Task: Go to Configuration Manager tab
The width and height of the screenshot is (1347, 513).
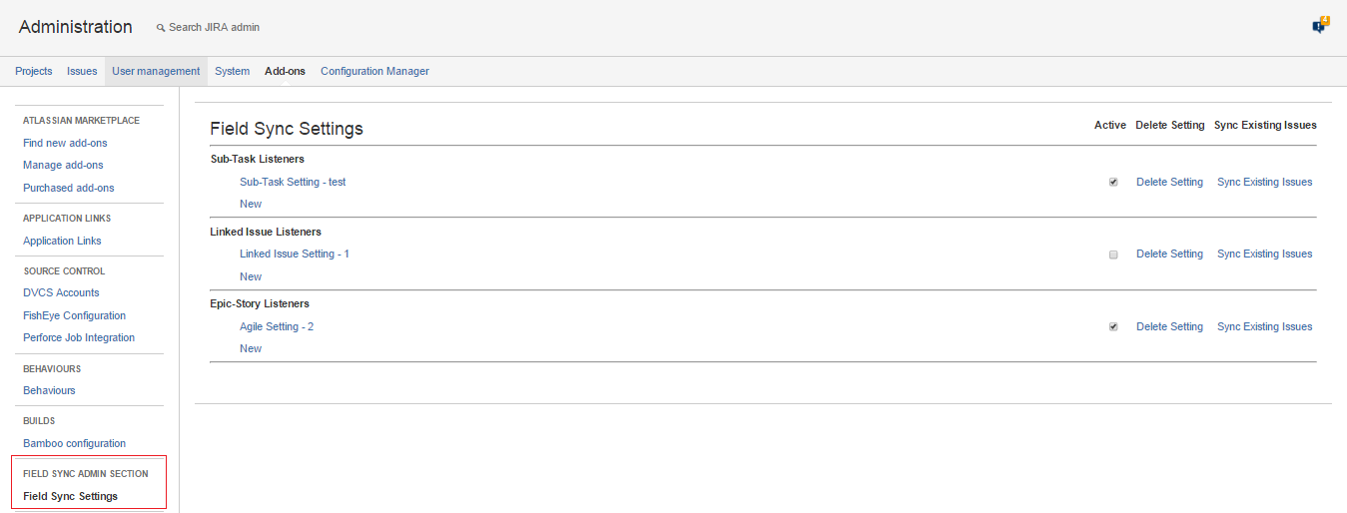Action: (374, 71)
